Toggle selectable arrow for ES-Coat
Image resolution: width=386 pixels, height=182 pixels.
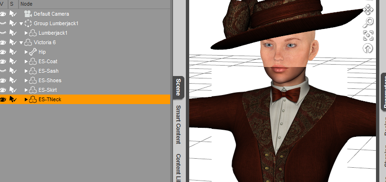(13, 61)
